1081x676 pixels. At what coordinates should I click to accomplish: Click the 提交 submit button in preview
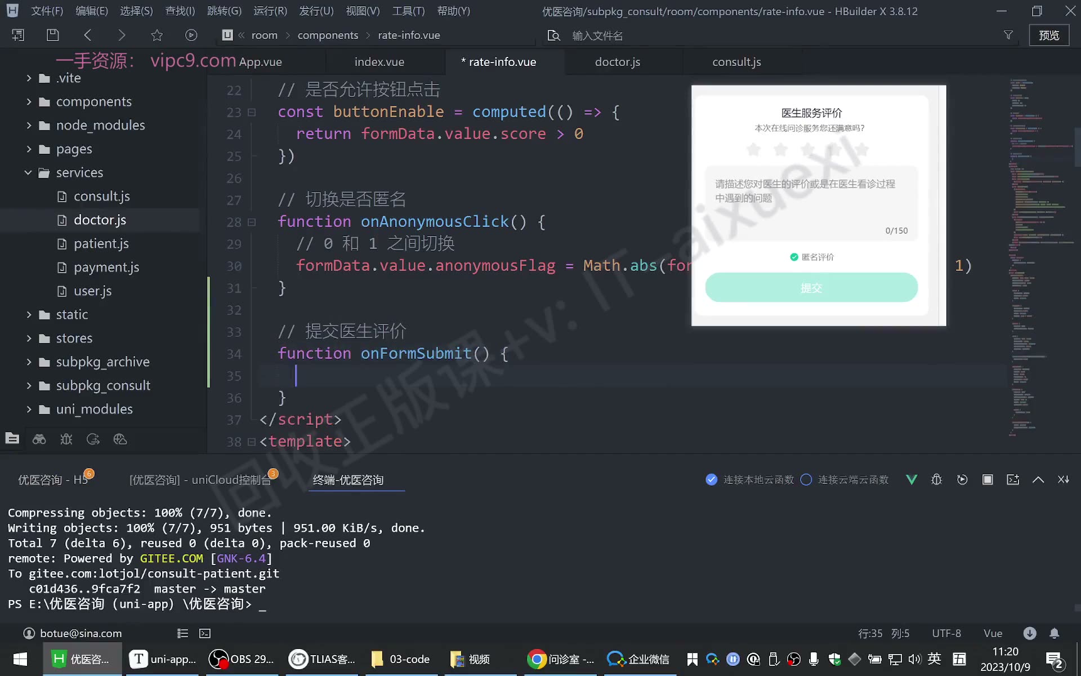pos(811,287)
